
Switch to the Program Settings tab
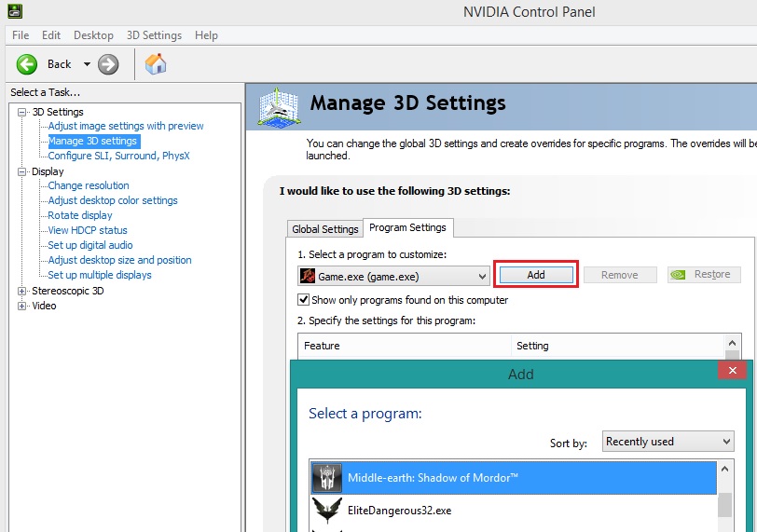(x=407, y=227)
